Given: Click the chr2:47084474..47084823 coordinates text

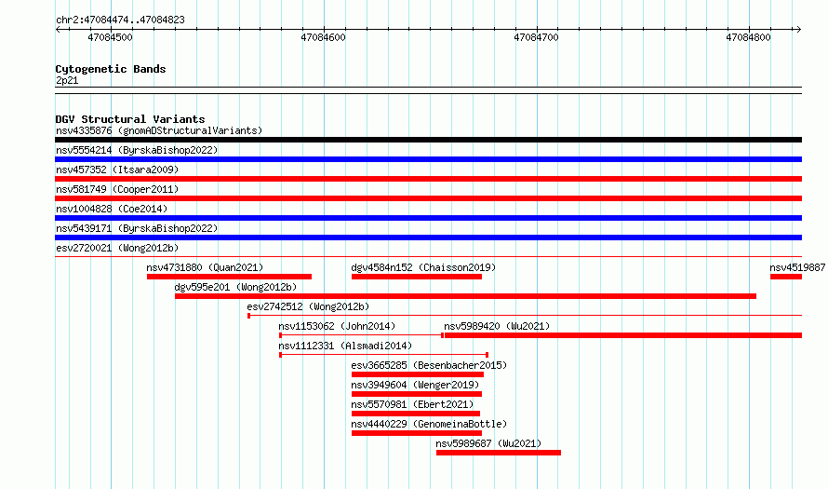Looking at the screenshot, I should [120, 20].
